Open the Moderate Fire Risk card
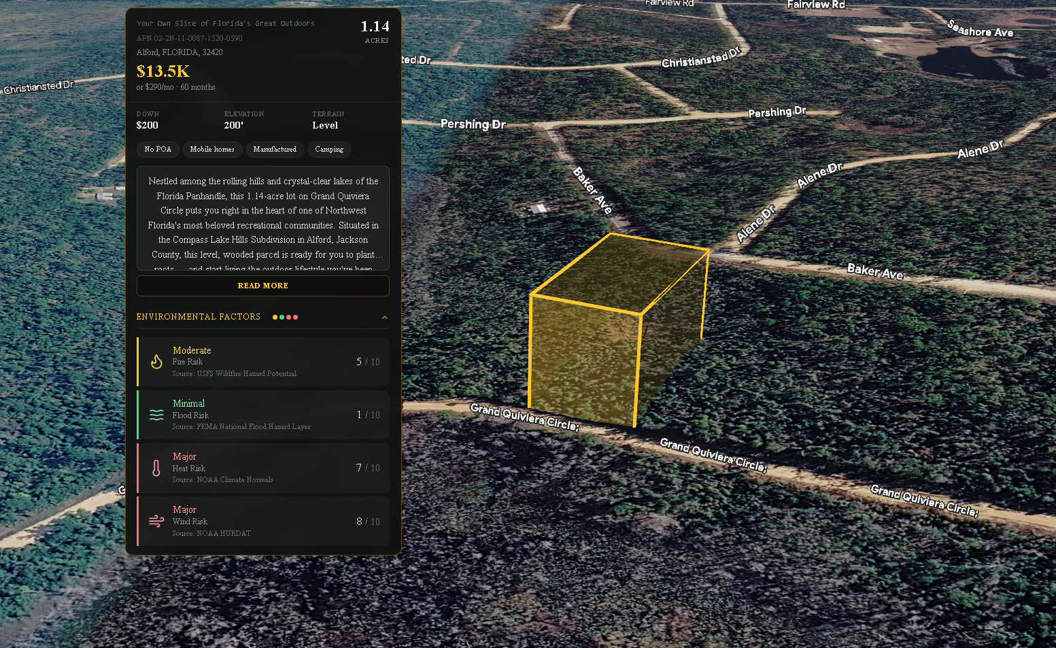Viewport: 1056px width, 648px height. (x=263, y=362)
